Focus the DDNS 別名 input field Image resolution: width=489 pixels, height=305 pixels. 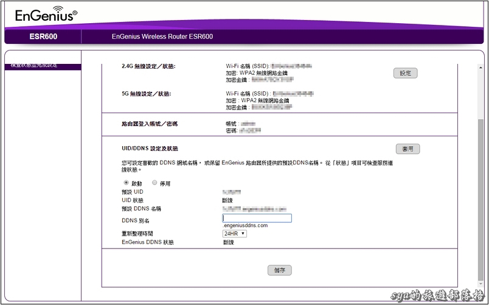tap(257, 218)
